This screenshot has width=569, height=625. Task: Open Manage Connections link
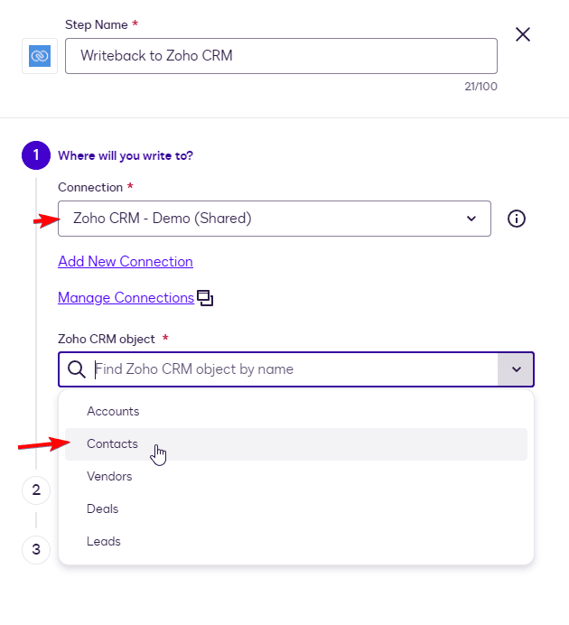pos(126,298)
